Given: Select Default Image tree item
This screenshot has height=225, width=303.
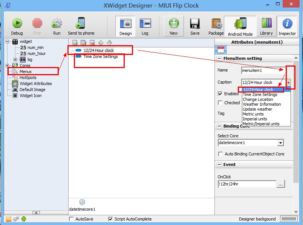Looking at the screenshot, I should coord(32,90).
